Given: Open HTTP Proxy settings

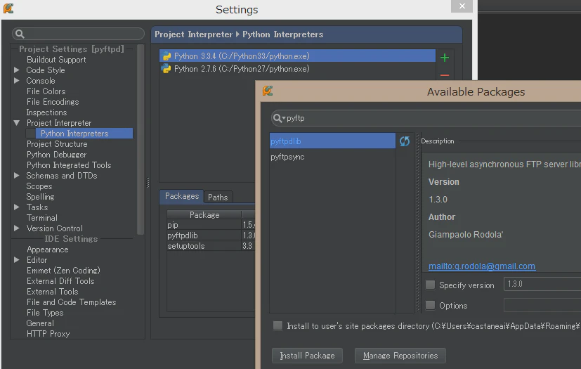Looking at the screenshot, I should click(x=48, y=333).
